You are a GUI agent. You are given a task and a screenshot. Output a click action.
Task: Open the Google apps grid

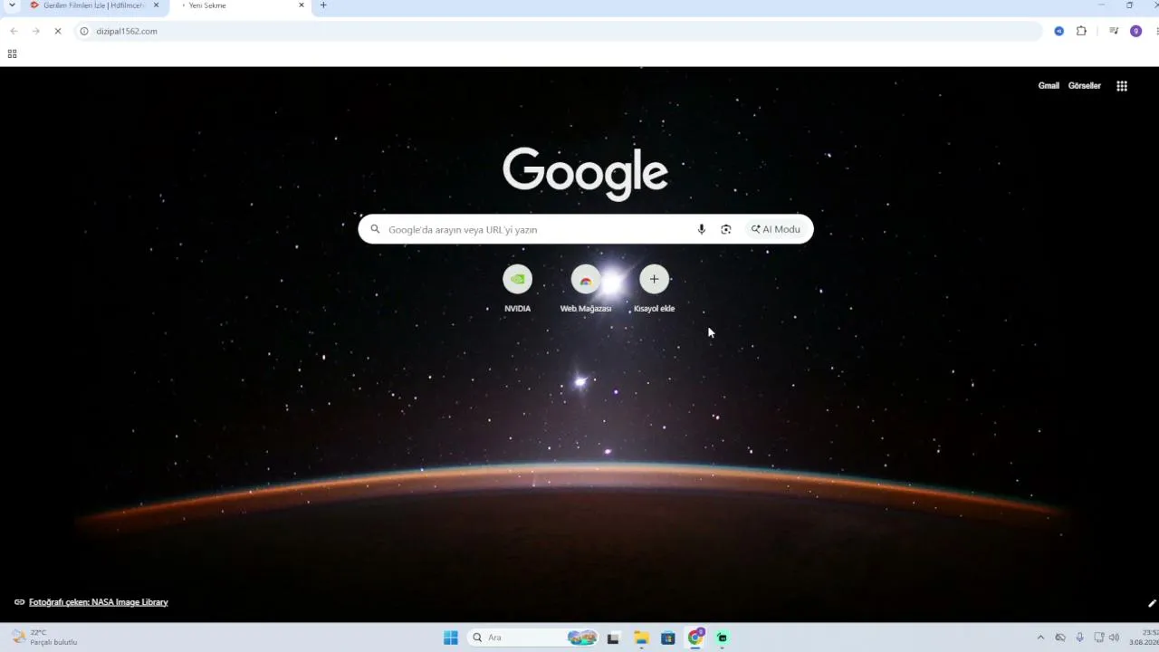tap(1122, 86)
